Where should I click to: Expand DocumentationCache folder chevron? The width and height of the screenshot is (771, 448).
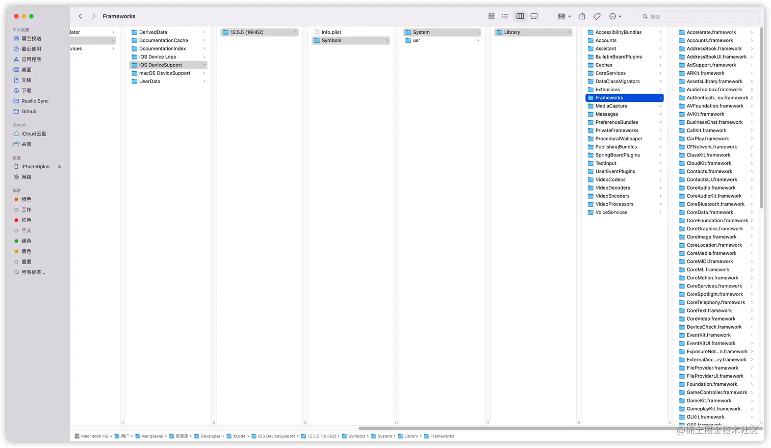pyautogui.click(x=204, y=40)
